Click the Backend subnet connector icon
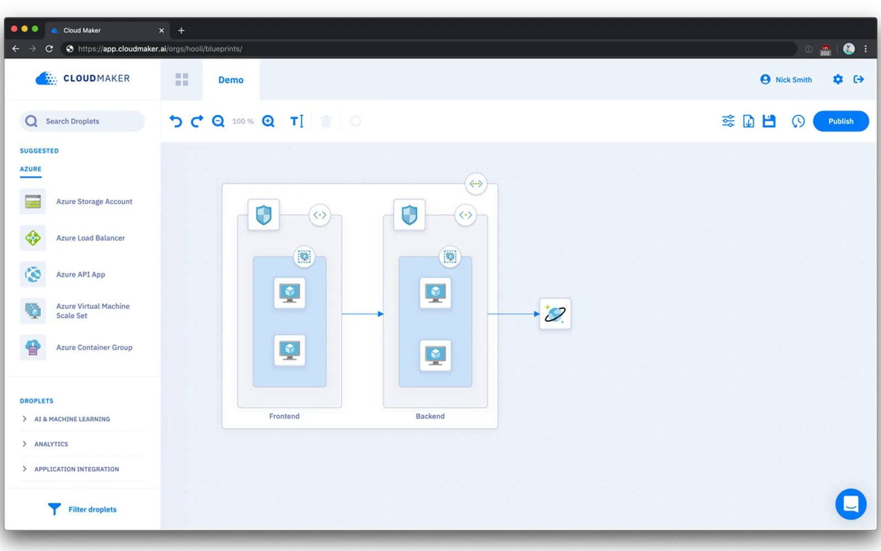This screenshot has width=881, height=551. 466,215
